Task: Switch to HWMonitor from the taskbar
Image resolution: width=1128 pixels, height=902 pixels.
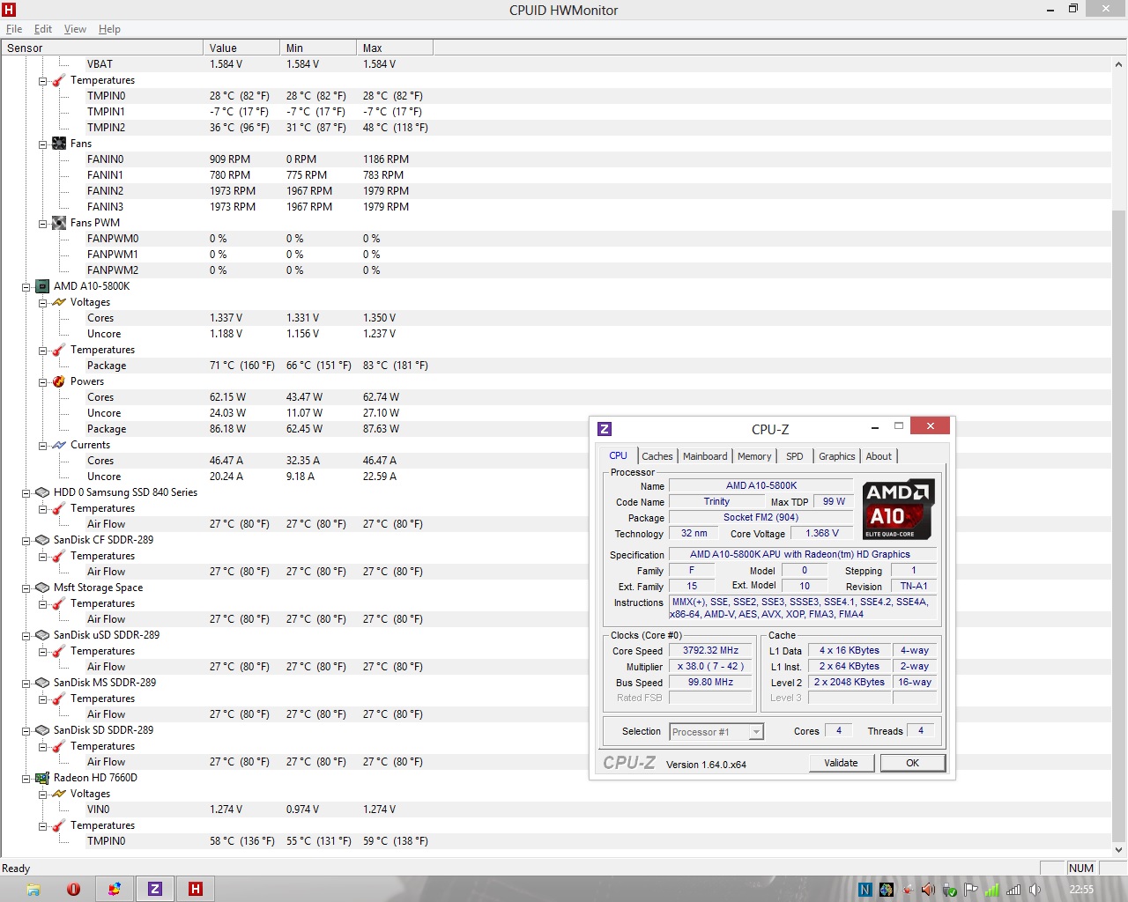Action: 196,889
